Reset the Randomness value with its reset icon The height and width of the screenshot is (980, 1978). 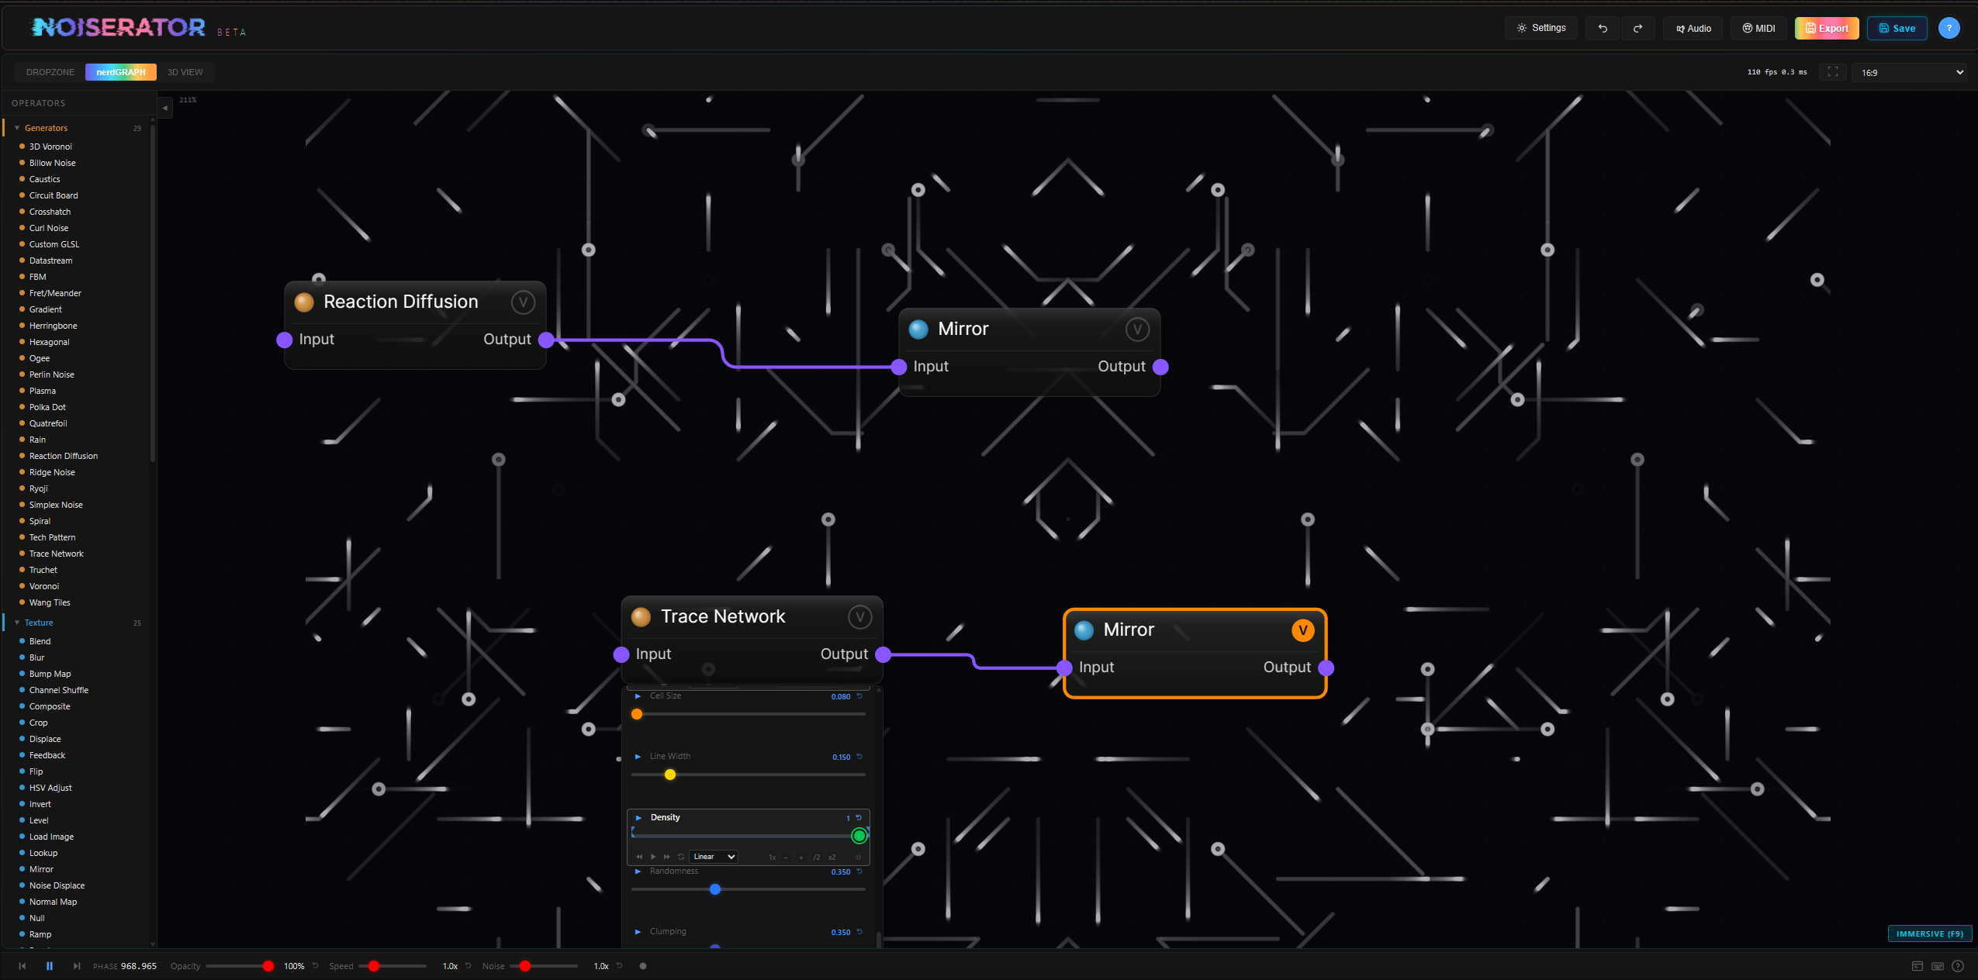click(x=859, y=871)
